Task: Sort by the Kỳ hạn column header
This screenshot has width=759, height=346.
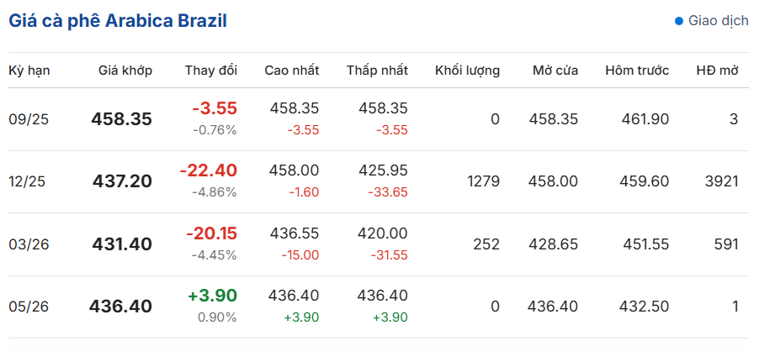Action: (x=29, y=71)
